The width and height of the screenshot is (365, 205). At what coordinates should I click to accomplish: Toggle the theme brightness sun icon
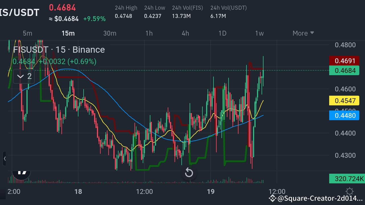[349, 192]
